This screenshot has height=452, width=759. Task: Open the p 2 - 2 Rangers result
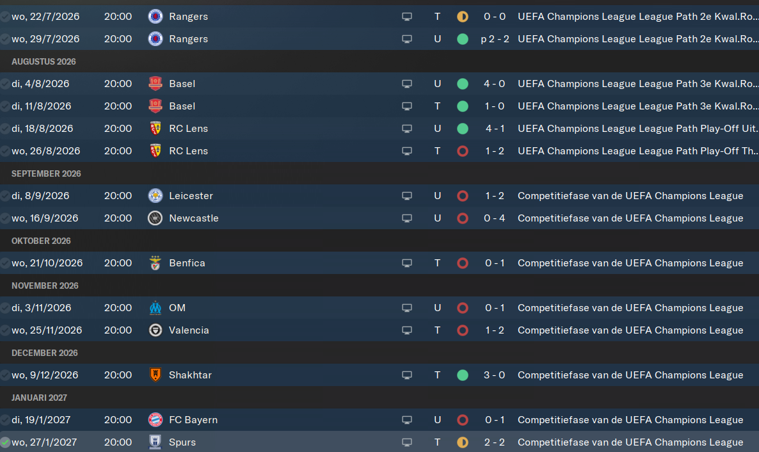pos(495,39)
